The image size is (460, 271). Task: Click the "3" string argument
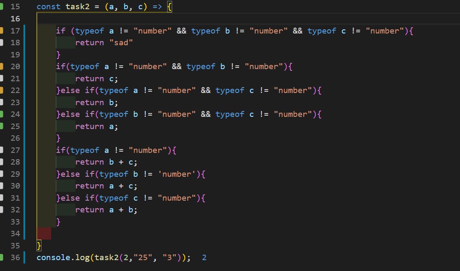tap(169, 258)
